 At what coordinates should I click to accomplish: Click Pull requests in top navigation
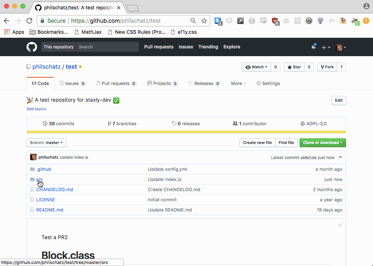pyautogui.click(x=159, y=47)
